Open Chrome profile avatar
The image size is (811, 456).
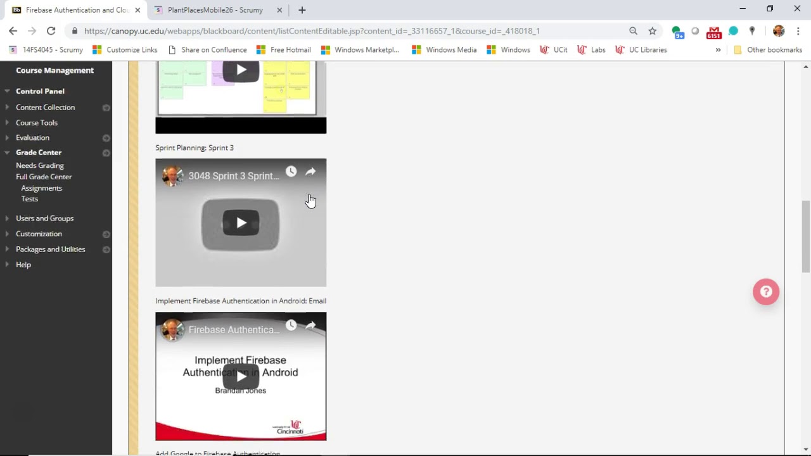click(x=779, y=30)
